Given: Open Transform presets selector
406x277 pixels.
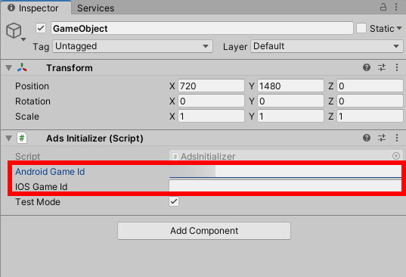Looking at the screenshot, I should (x=382, y=67).
